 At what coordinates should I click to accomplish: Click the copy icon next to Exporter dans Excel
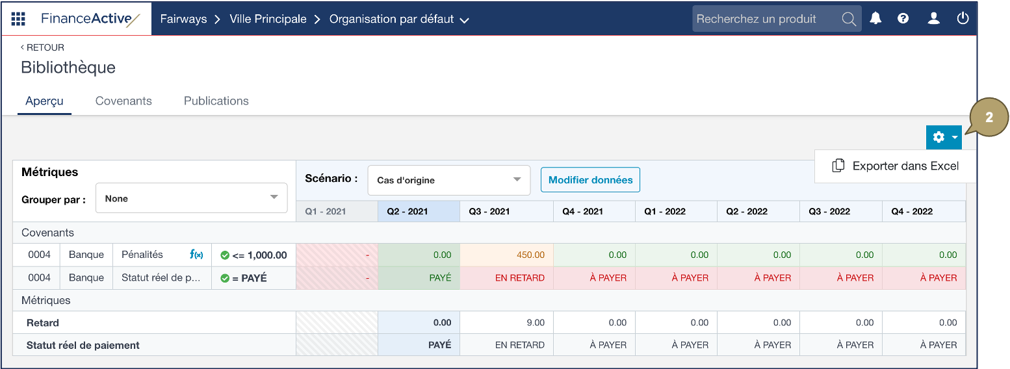tap(838, 166)
